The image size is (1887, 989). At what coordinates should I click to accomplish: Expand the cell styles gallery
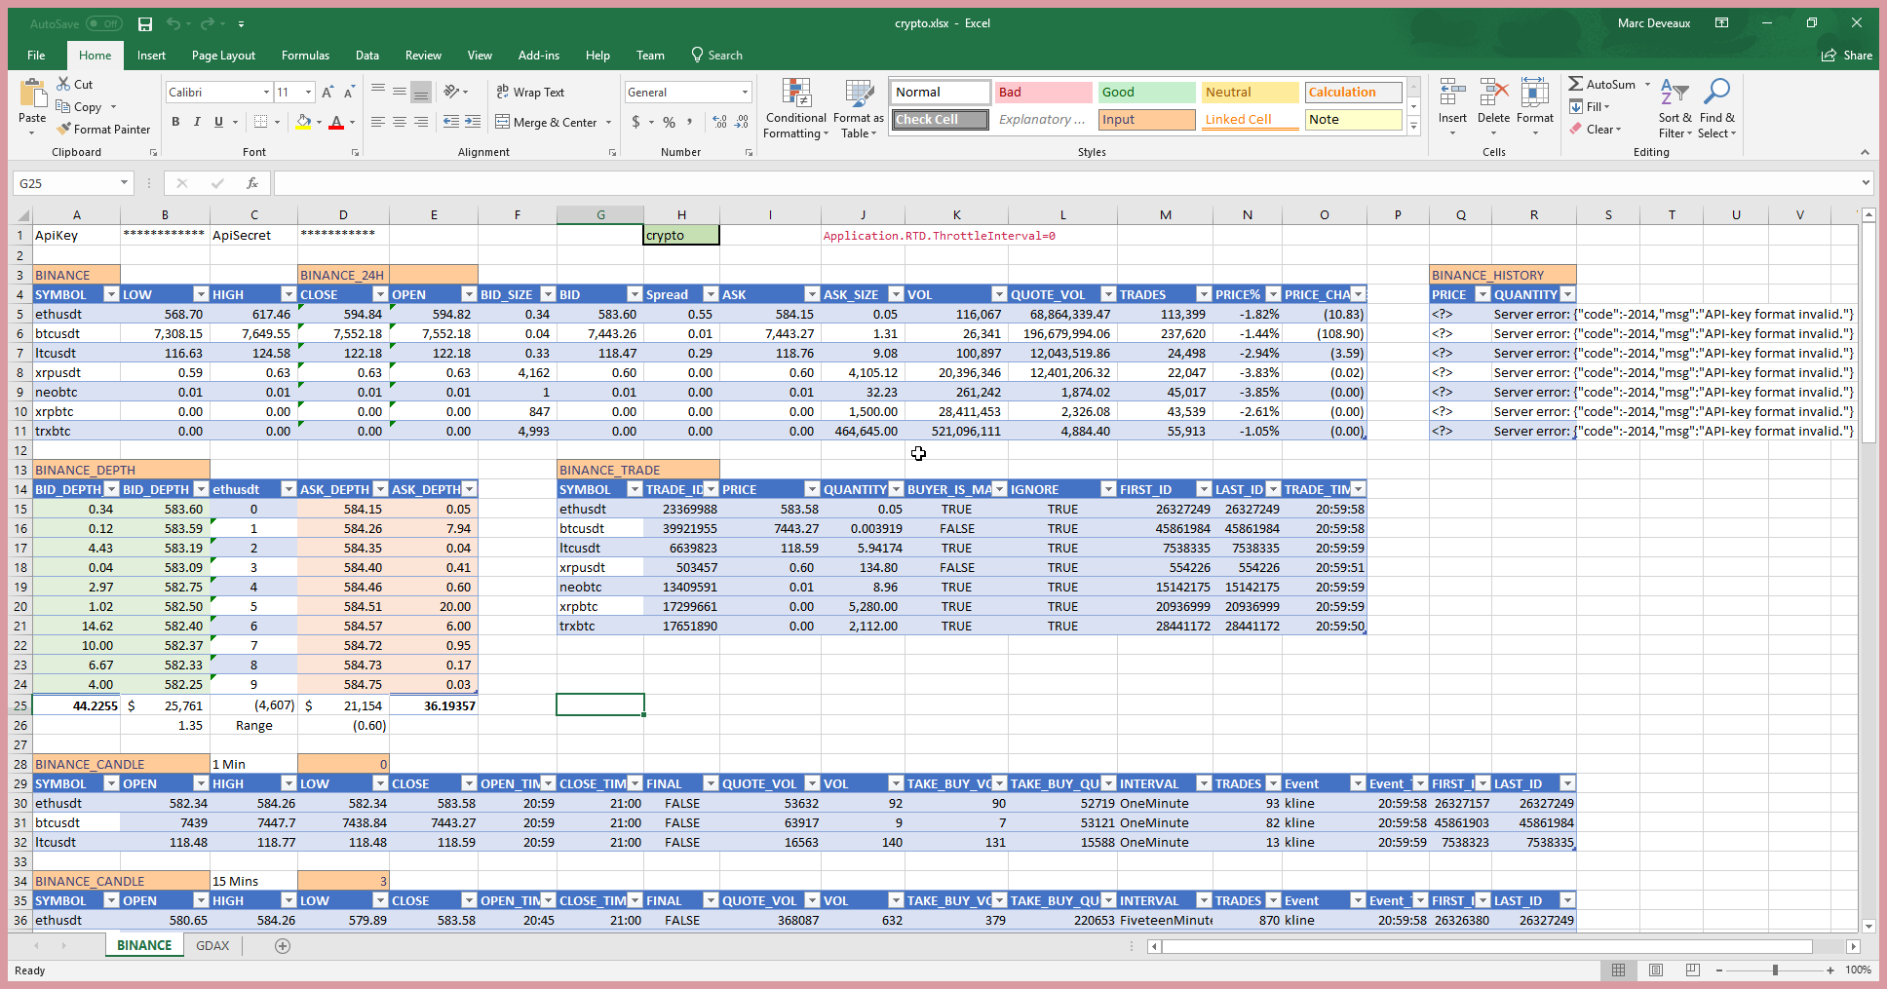[x=1413, y=127]
